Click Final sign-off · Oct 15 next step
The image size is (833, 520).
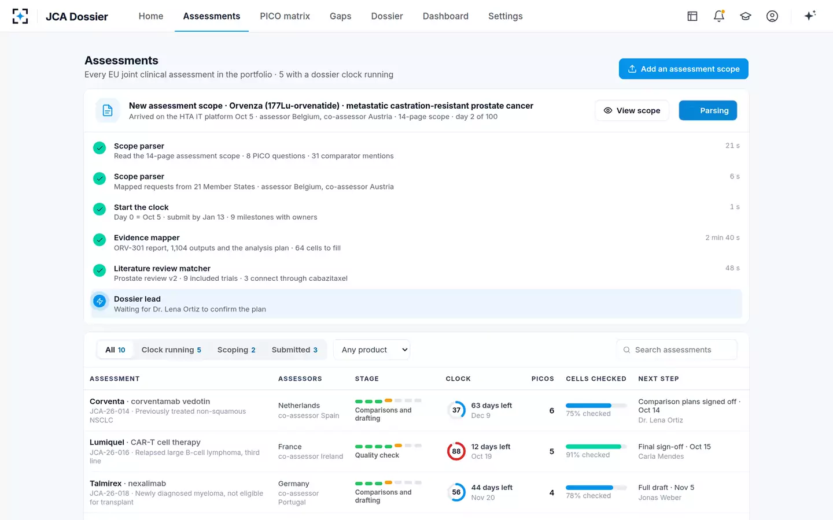tap(674, 447)
